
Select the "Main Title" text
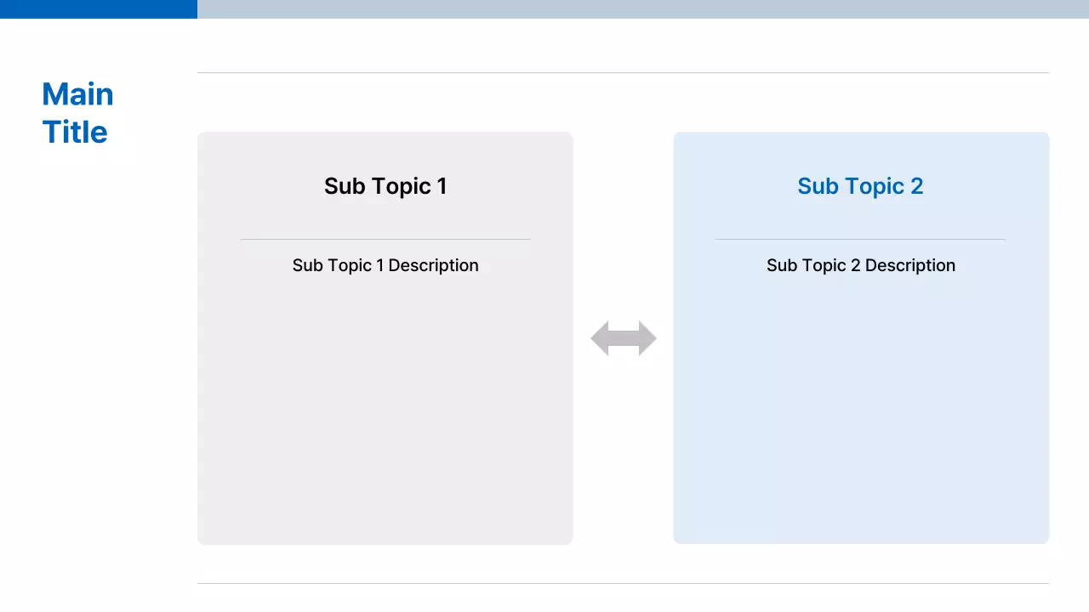pyautogui.click(x=77, y=113)
